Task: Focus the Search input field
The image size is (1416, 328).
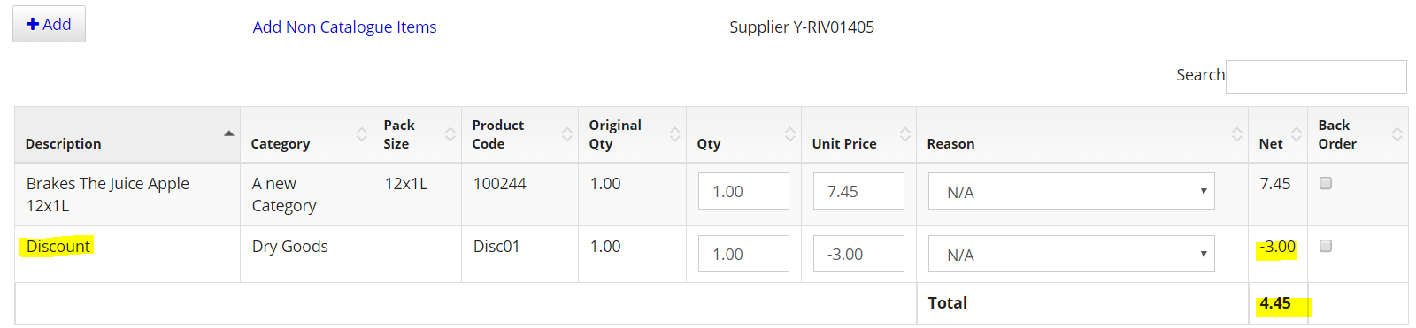Action: (x=1316, y=77)
